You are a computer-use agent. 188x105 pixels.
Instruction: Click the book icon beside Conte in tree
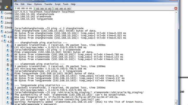click(2, 13)
